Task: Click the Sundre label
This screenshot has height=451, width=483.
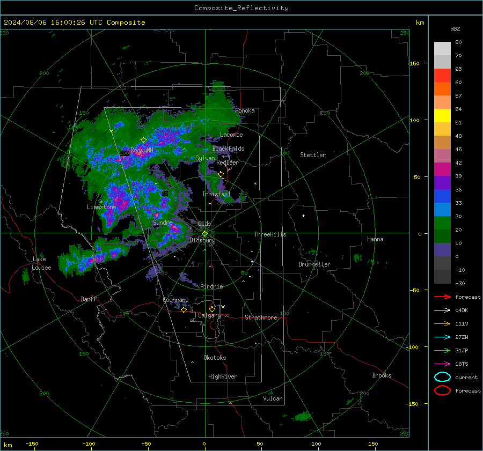Action: [x=163, y=222]
